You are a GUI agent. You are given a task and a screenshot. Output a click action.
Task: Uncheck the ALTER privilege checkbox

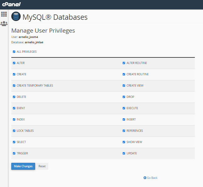(x=14, y=63)
